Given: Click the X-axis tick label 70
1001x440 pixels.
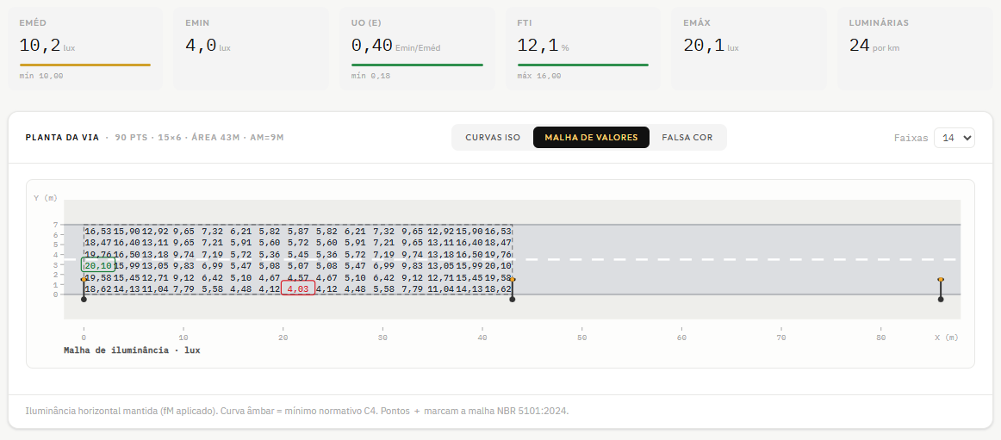Looking at the screenshot, I should tap(780, 338).
